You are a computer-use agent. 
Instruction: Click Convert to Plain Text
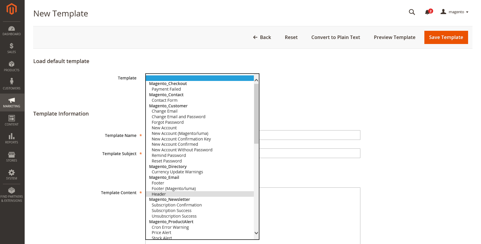point(336,37)
